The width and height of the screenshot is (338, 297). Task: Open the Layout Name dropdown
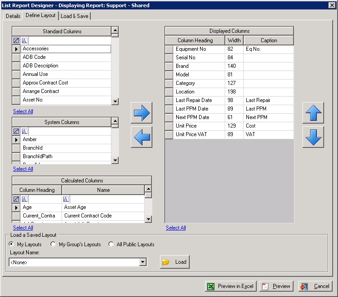coord(143,262)
